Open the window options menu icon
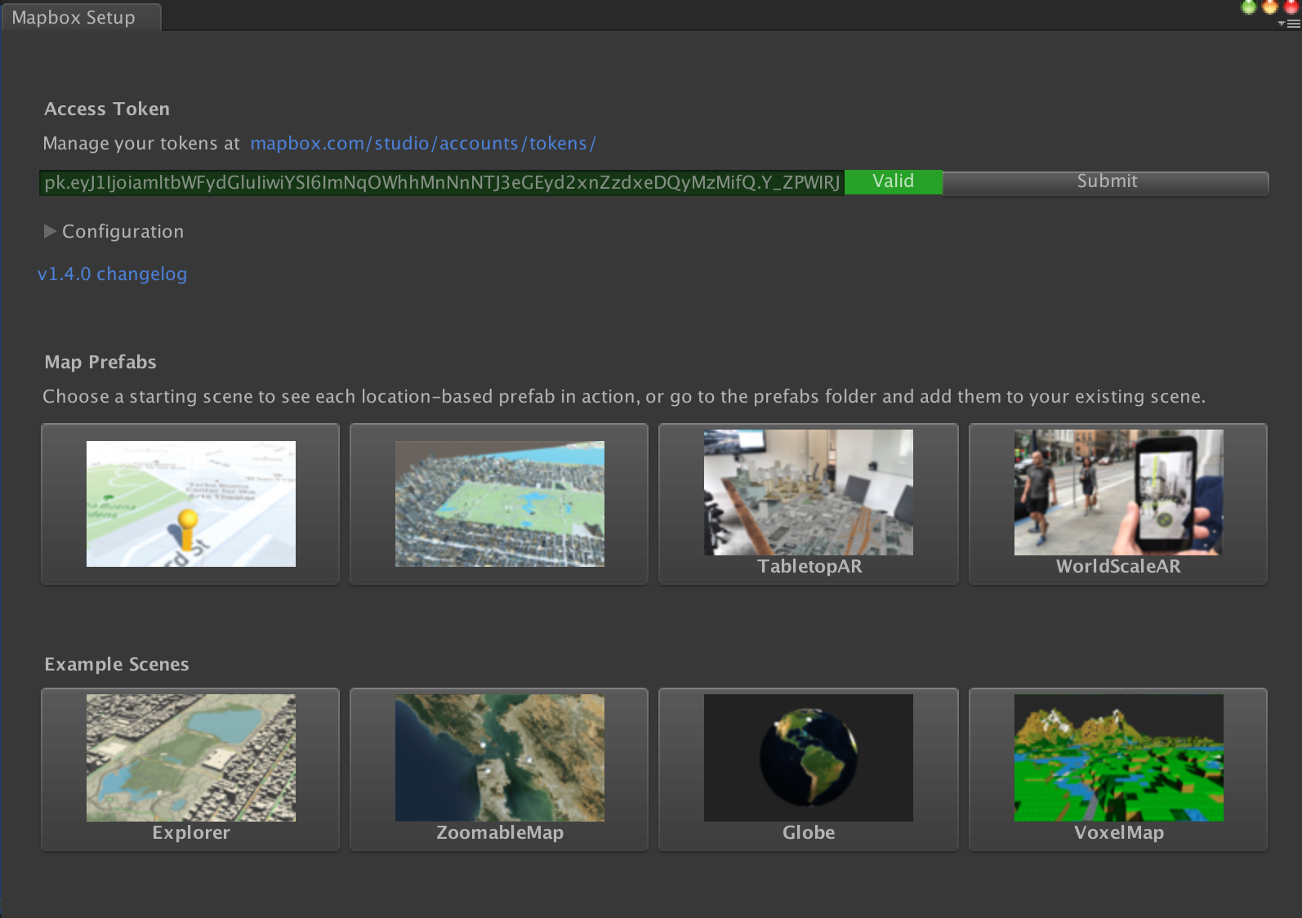The width and height of the screenshot is (1302, 918). pyautogui.click(x=1290, y=24)
